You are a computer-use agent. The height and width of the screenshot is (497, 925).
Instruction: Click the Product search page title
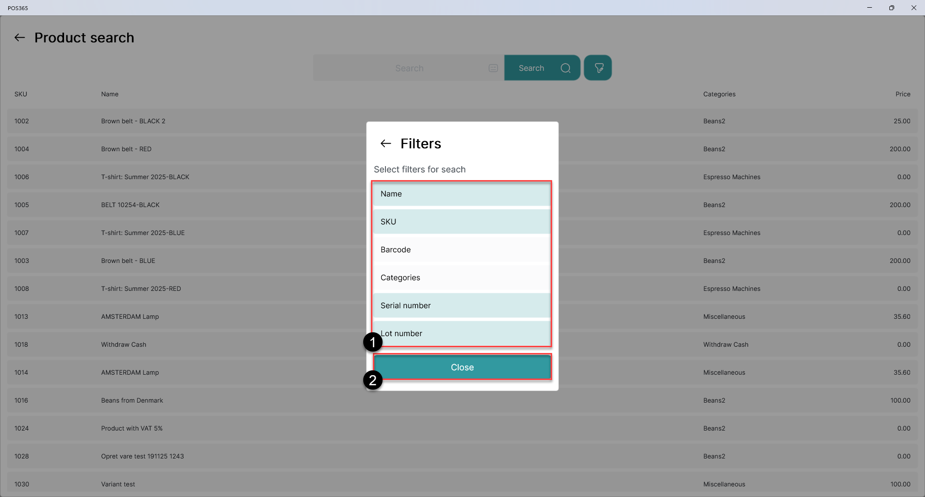(x=84, y=38)
